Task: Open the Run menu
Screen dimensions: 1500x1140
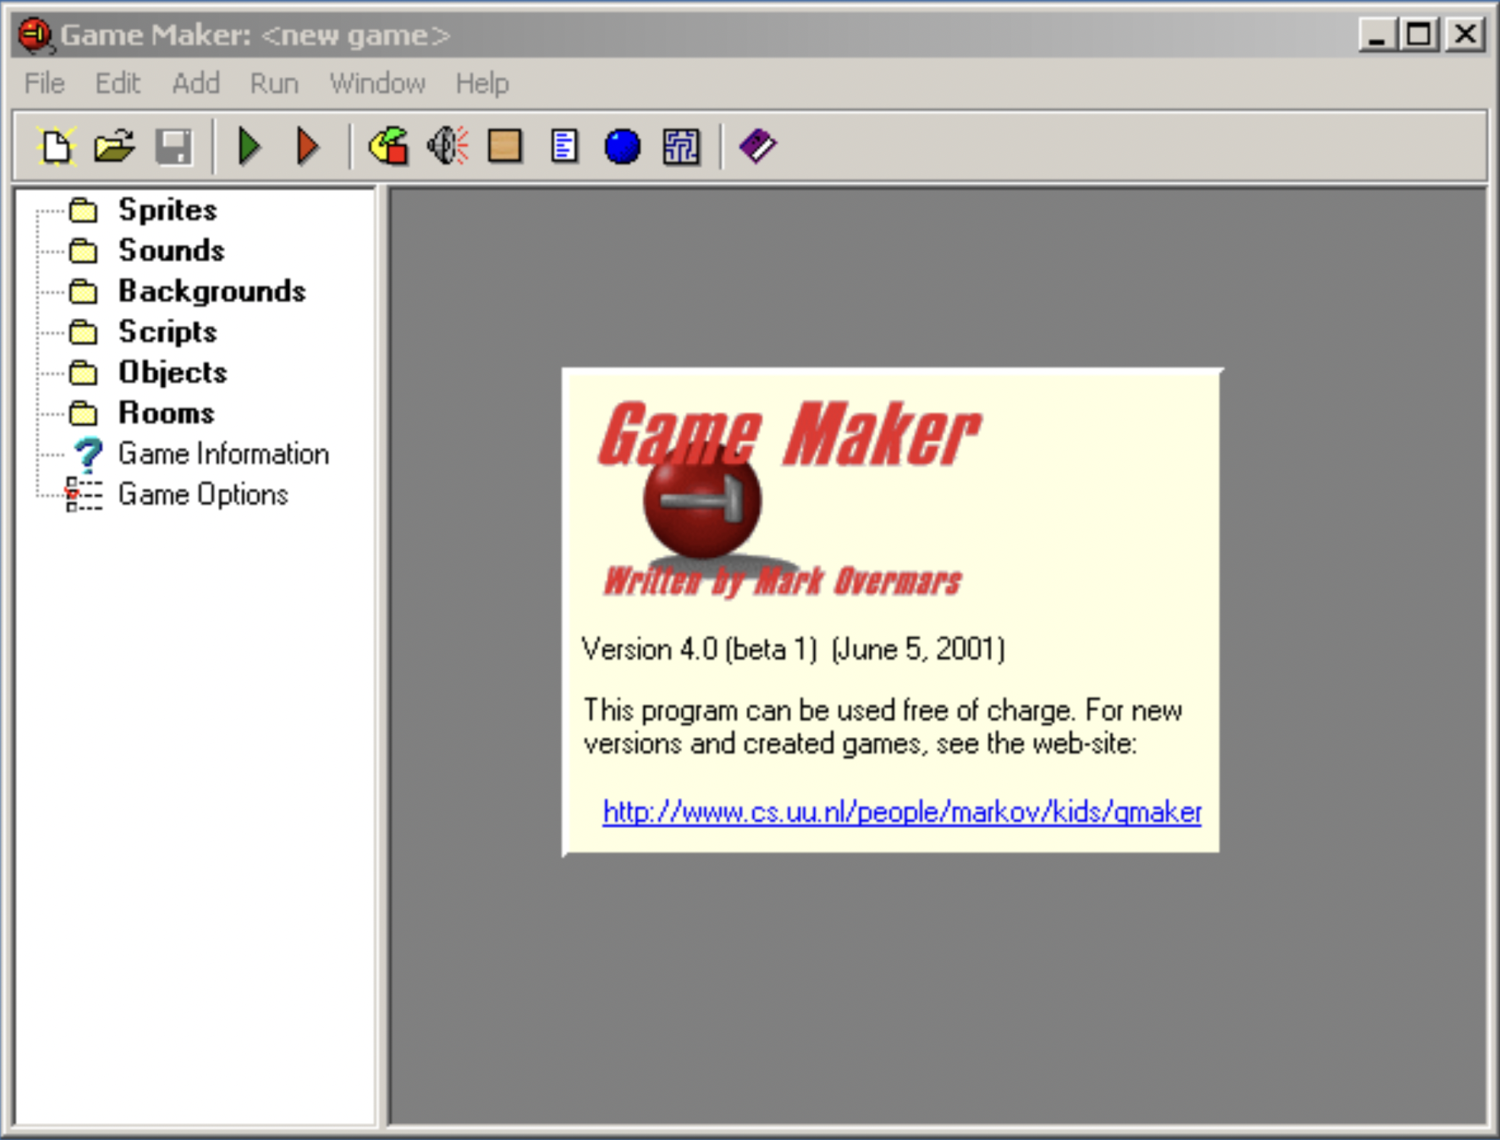Action: point(274,83)
